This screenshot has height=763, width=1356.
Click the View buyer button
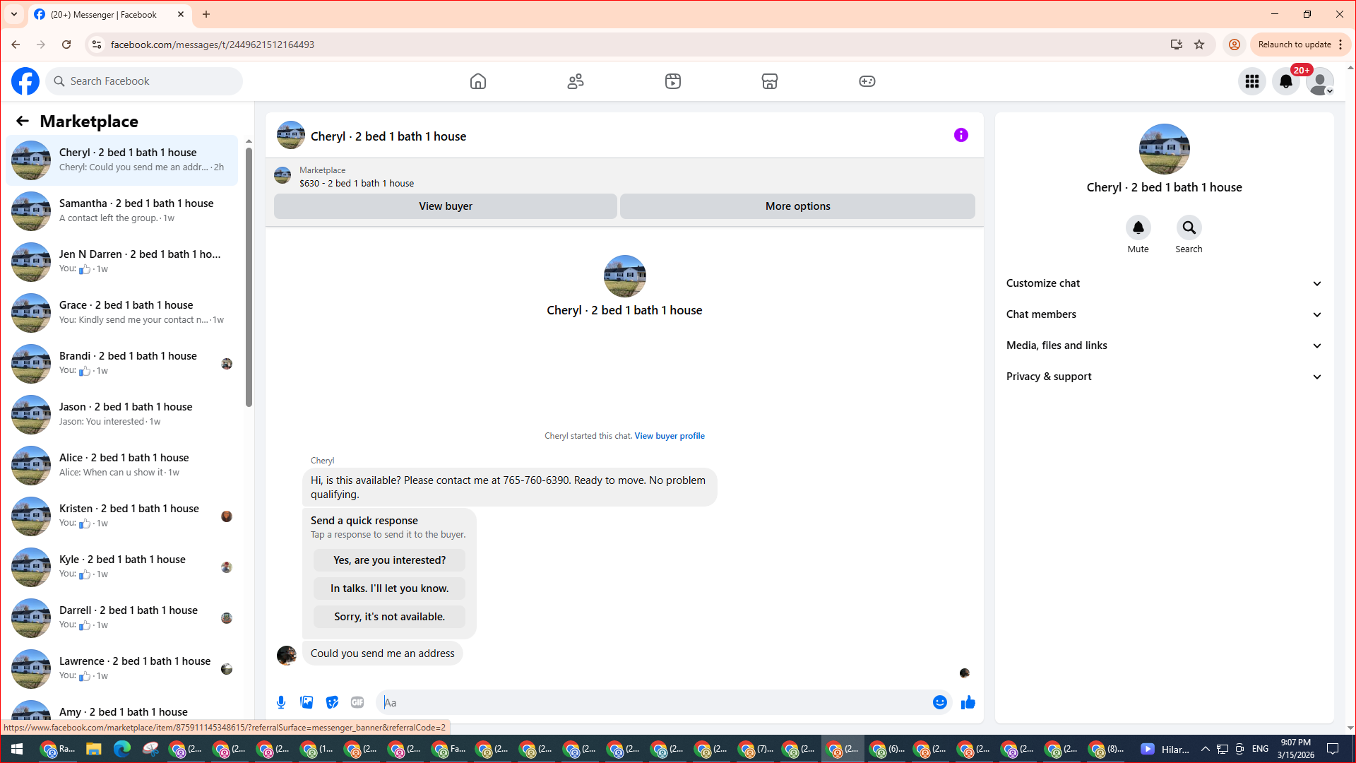[x=446, y=206]
